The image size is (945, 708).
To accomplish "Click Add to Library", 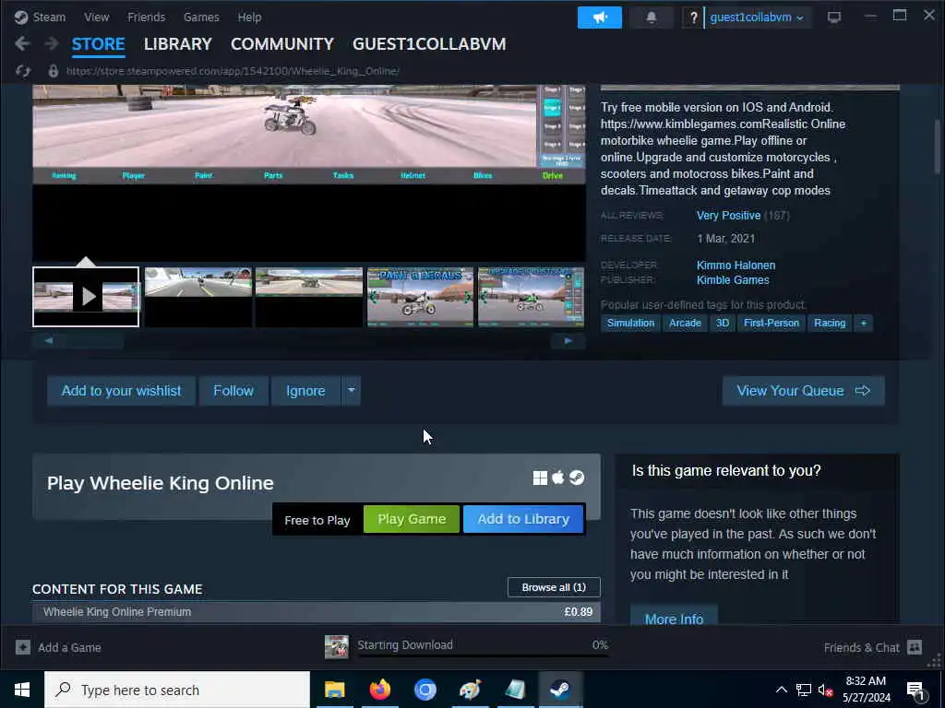I will click(523, 519).
